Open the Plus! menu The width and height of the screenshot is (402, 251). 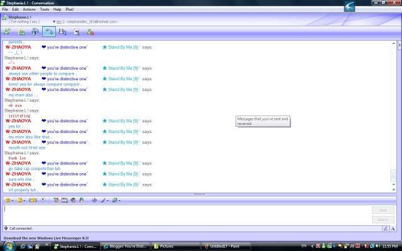click(70, 9)
